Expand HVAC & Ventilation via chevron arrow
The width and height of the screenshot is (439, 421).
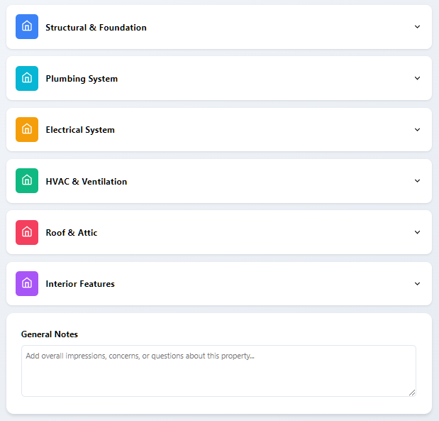(x=417, y=181)
